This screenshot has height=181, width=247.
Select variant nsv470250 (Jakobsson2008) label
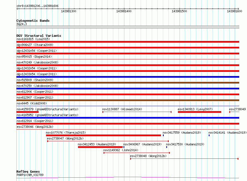point(37,86)
